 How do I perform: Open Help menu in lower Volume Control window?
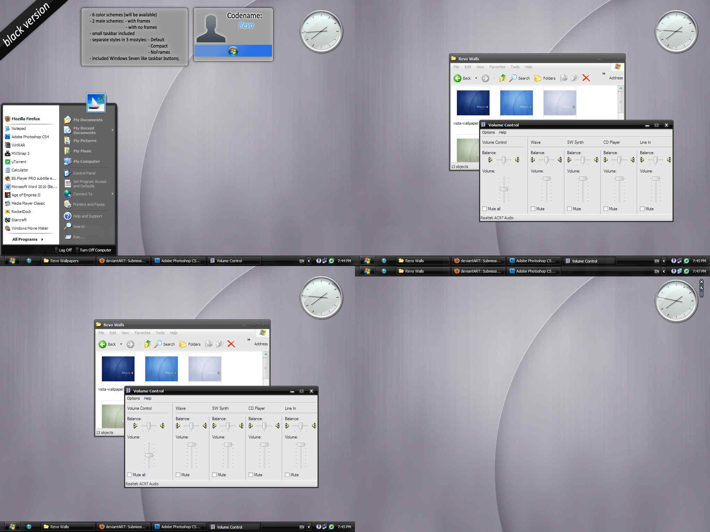(148, 398)
